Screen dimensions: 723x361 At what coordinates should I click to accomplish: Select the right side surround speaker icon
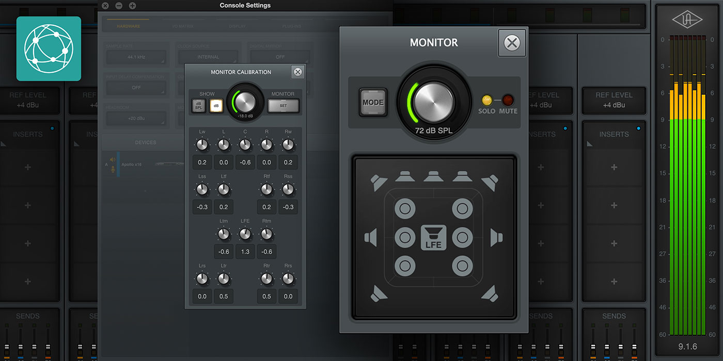[x=496, y=237]
